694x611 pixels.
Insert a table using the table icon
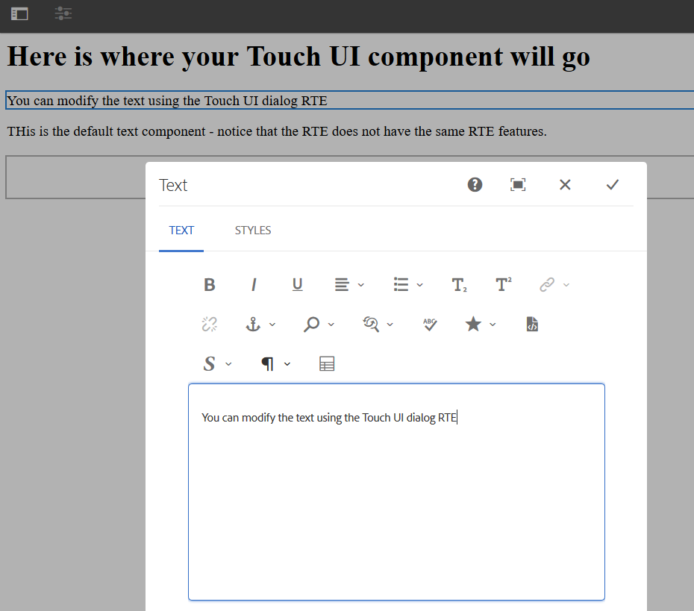tap(327, 364)
